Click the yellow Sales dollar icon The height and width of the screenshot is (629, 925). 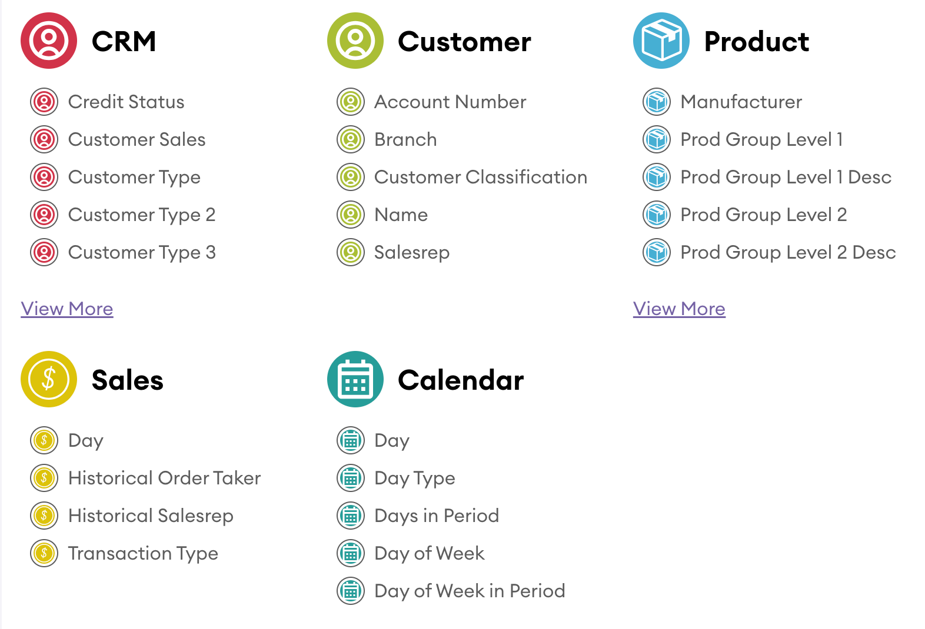[x=49, y=379]
